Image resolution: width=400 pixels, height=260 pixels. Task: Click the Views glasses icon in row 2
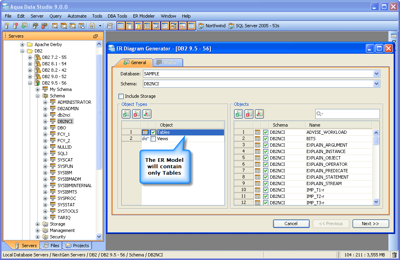click(145, 139)
